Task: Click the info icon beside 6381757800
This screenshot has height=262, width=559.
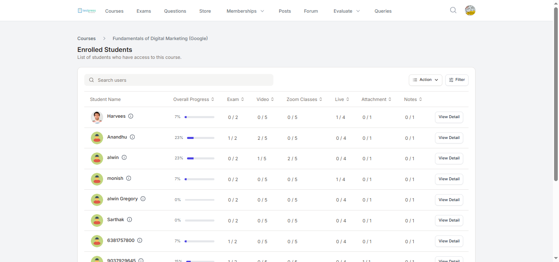Action: pos(140,240)
